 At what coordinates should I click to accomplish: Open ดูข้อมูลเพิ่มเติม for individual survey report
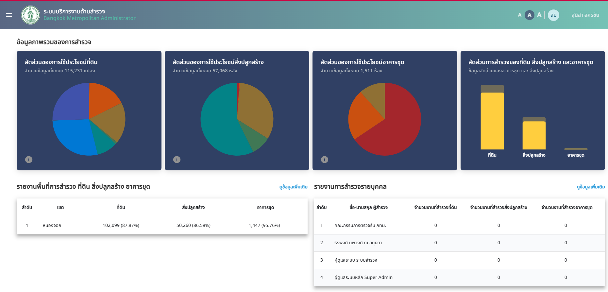(591, 187)
